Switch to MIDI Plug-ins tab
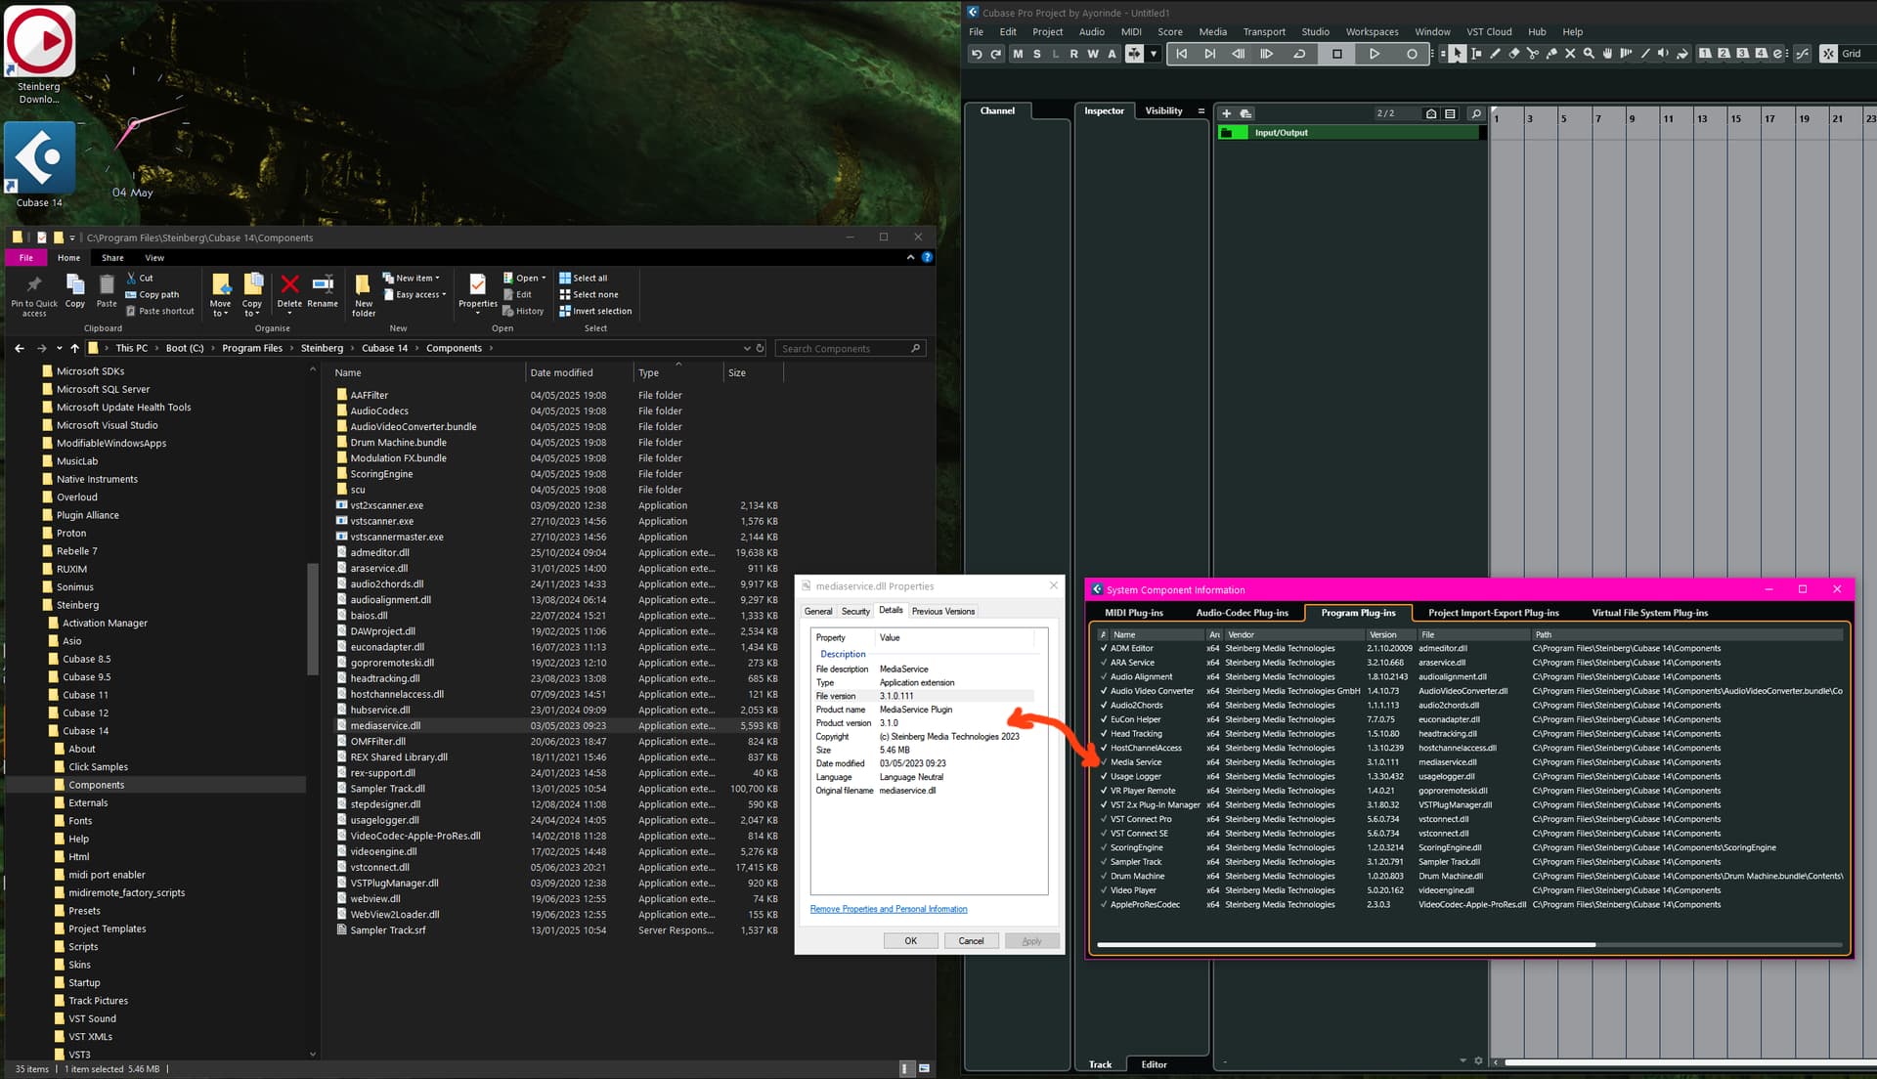Viewport: 1877px width, 1079px height. point(1134,613)
